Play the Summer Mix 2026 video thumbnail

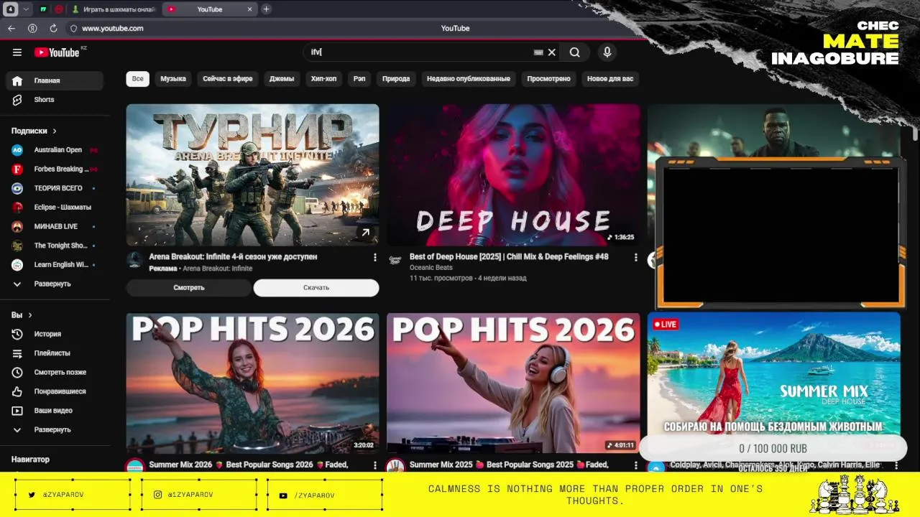(x=252, y=383)
